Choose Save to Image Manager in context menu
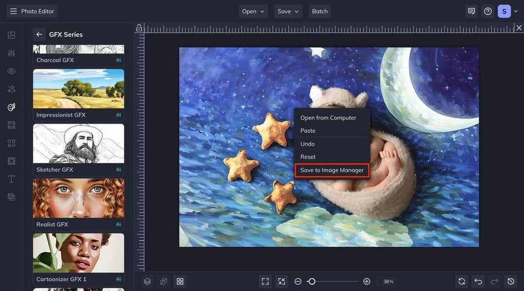The width and height of the screenshot is (524, 291). 332,170
